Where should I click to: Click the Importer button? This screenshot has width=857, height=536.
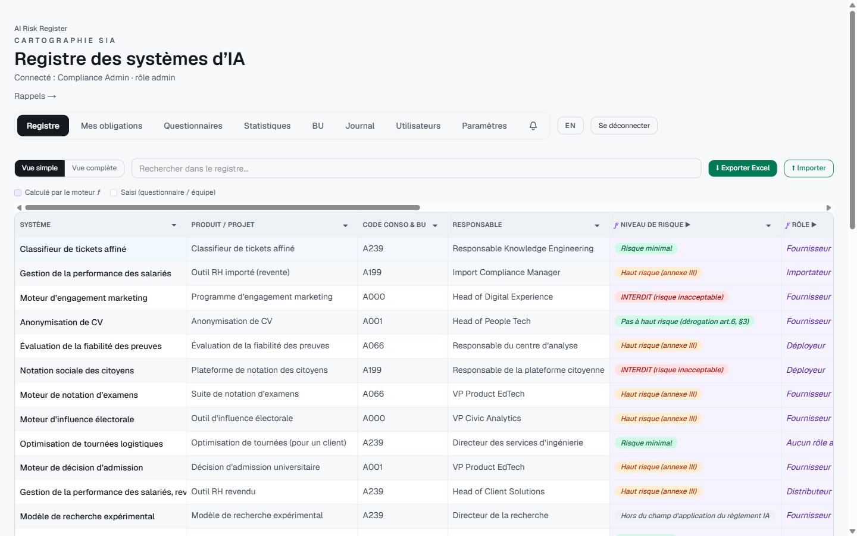[809, 169]
